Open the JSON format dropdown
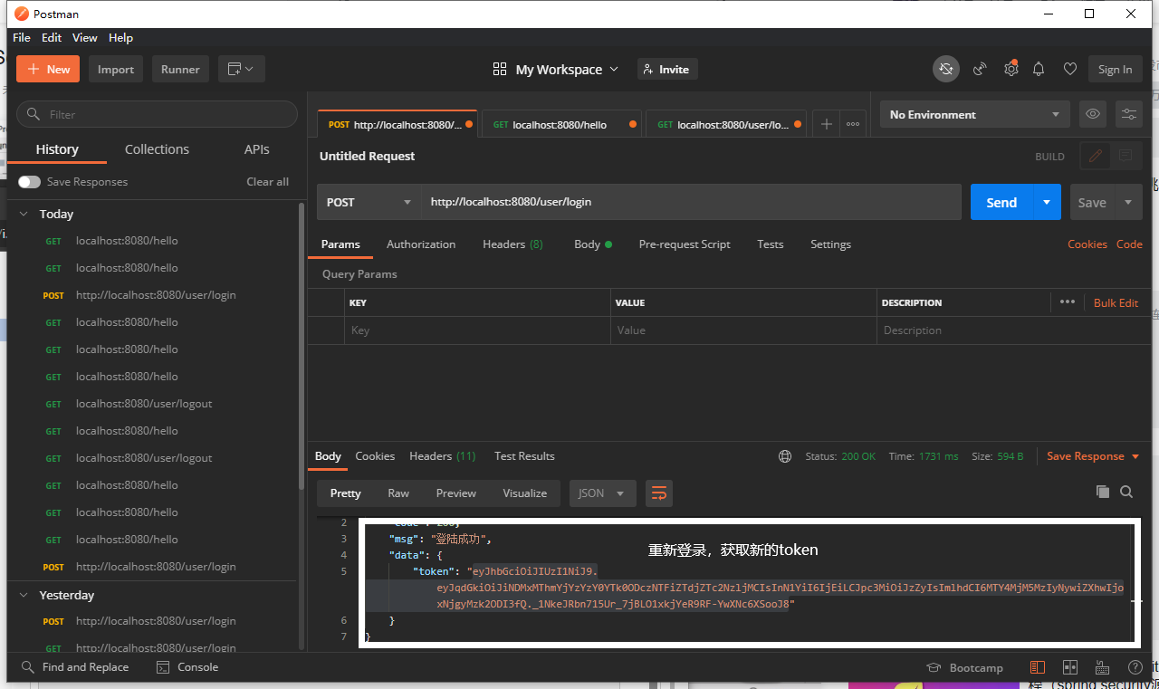Viewport: 1159px width, 689px height. (x=602, y=493)
